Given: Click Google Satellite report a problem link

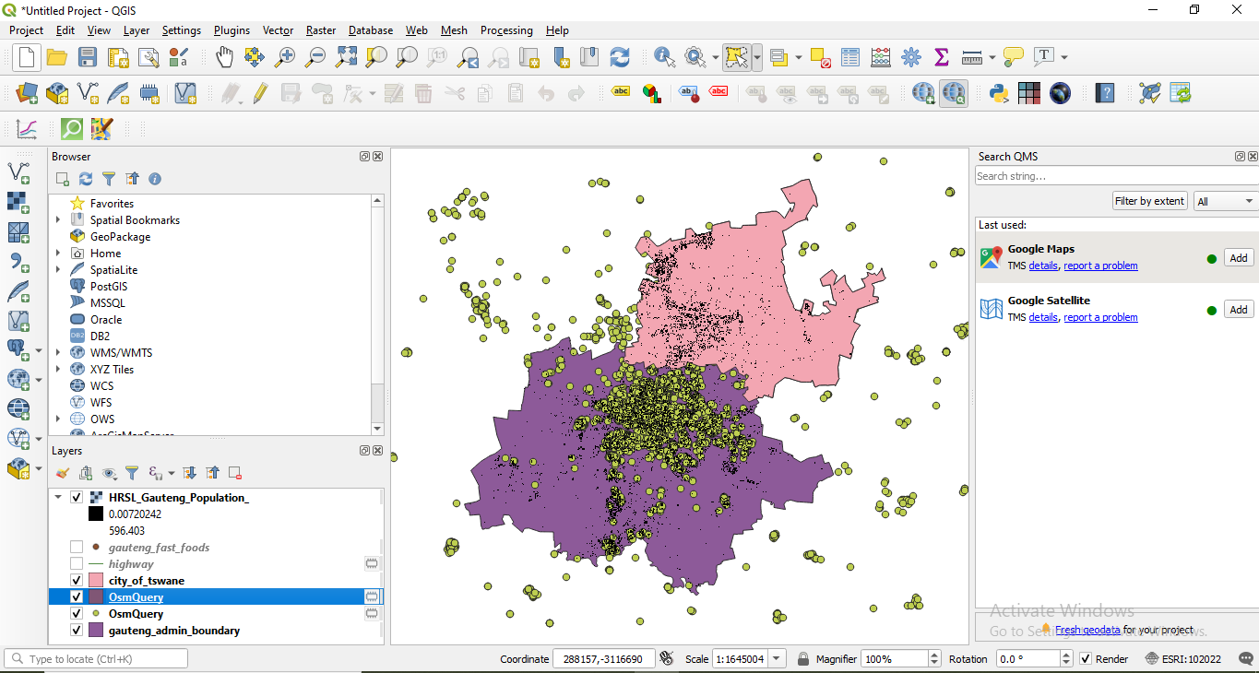Looking at the screenshot, I should (1100, 317).
